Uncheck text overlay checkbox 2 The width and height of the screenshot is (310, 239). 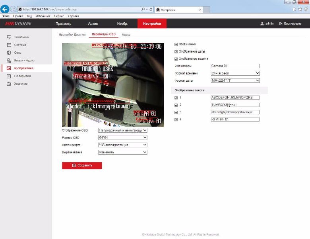[x=176, y=105]
